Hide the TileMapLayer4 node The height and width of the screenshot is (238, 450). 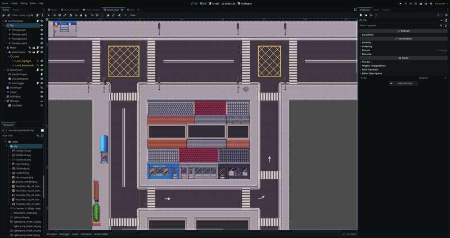[x=42, y=43]
